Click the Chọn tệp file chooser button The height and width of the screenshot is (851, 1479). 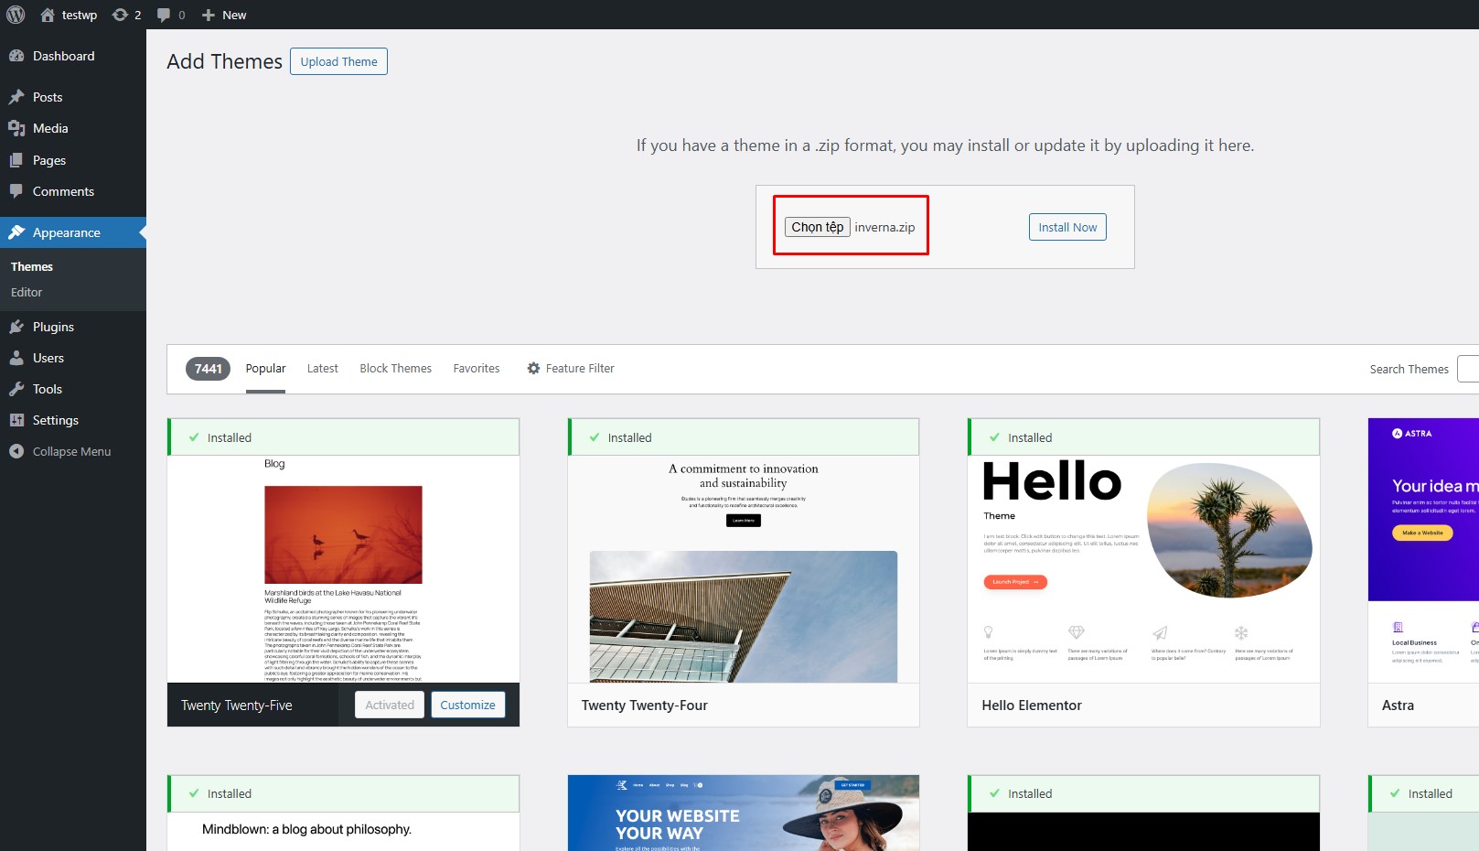(818, 227)
